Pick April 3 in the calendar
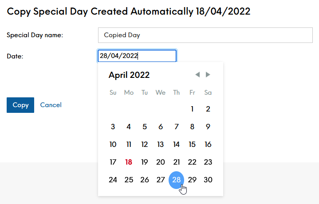Viewport: 319px width, 204px height. (113, 127)
